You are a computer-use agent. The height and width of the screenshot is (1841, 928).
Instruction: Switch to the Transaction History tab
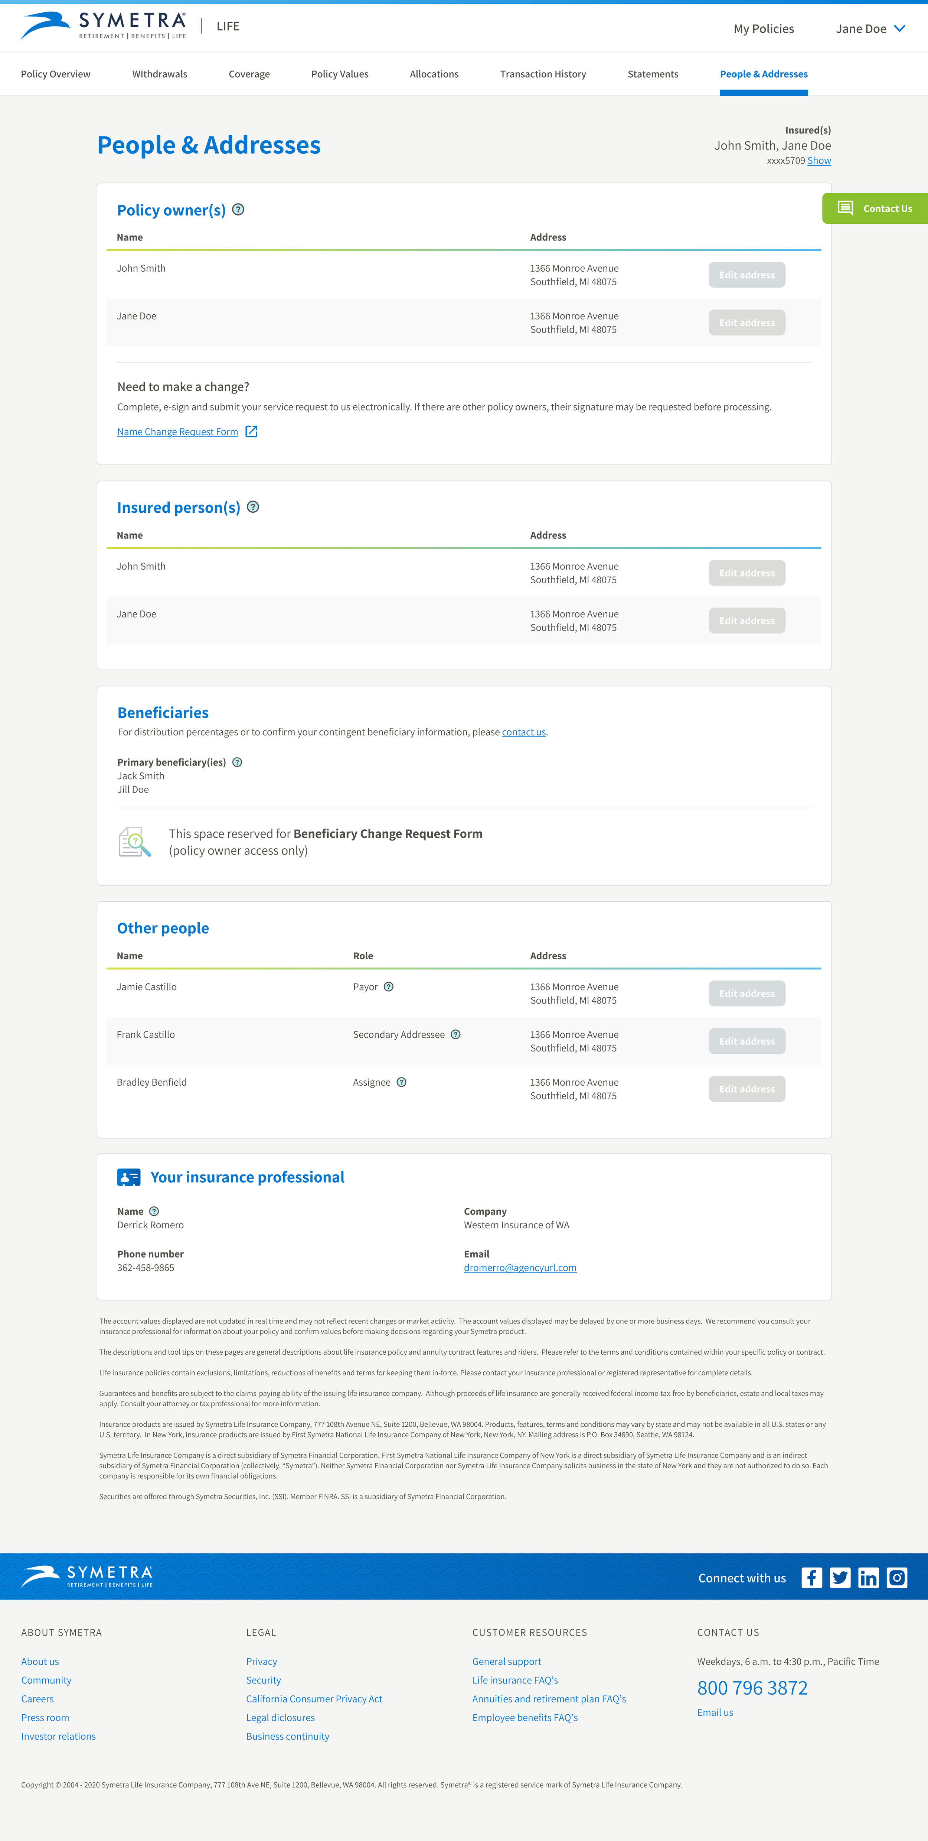(x=543, y=74)
